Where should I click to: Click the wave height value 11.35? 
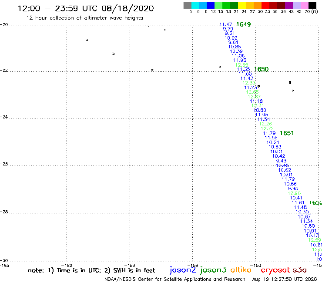pyautogui.click(x=243, y=69)
